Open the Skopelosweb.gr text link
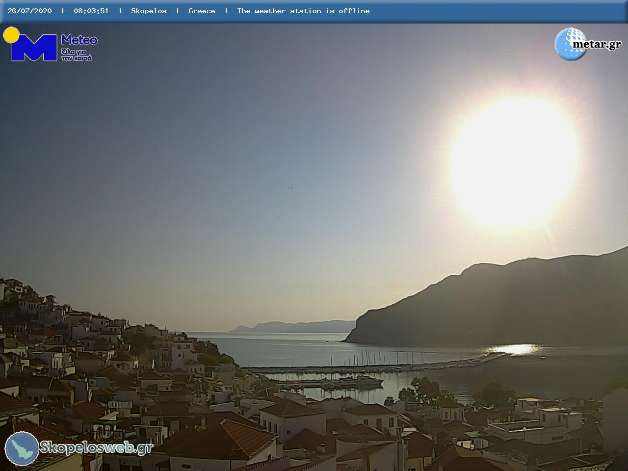The width and height of the screenshot is (628, 471). (x=96, y=447)
